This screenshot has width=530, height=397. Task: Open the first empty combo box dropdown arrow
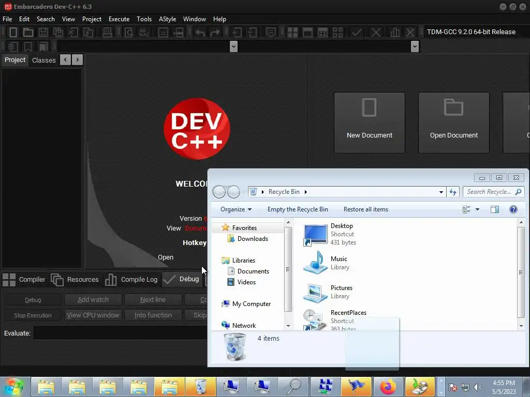coord(233,47)
